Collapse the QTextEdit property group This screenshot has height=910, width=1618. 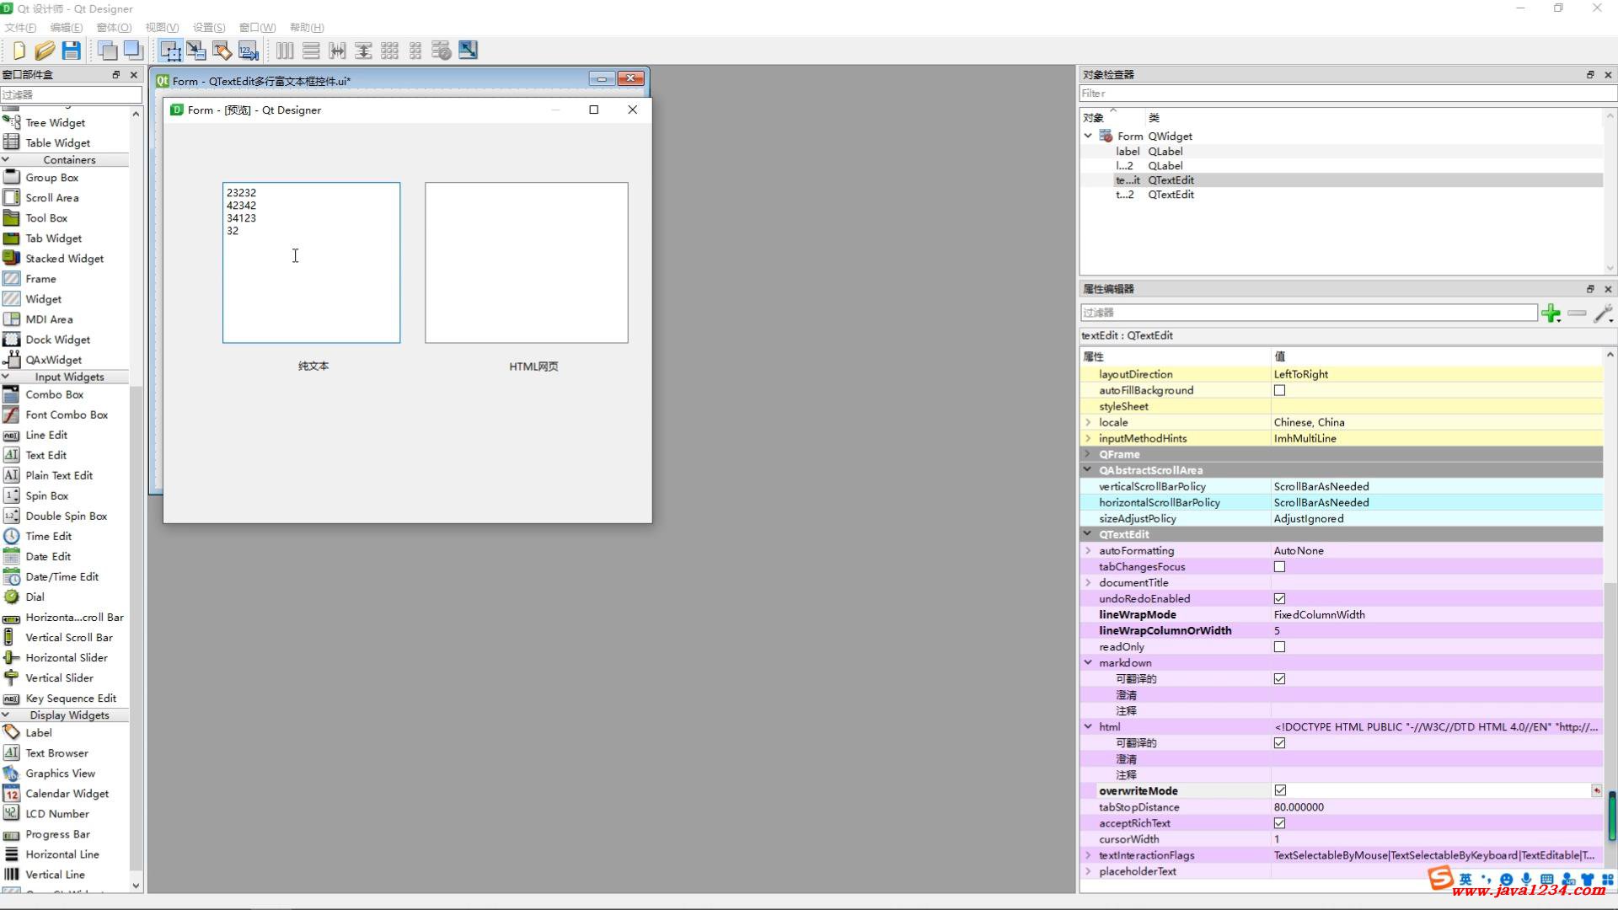tap(1088, 534)
